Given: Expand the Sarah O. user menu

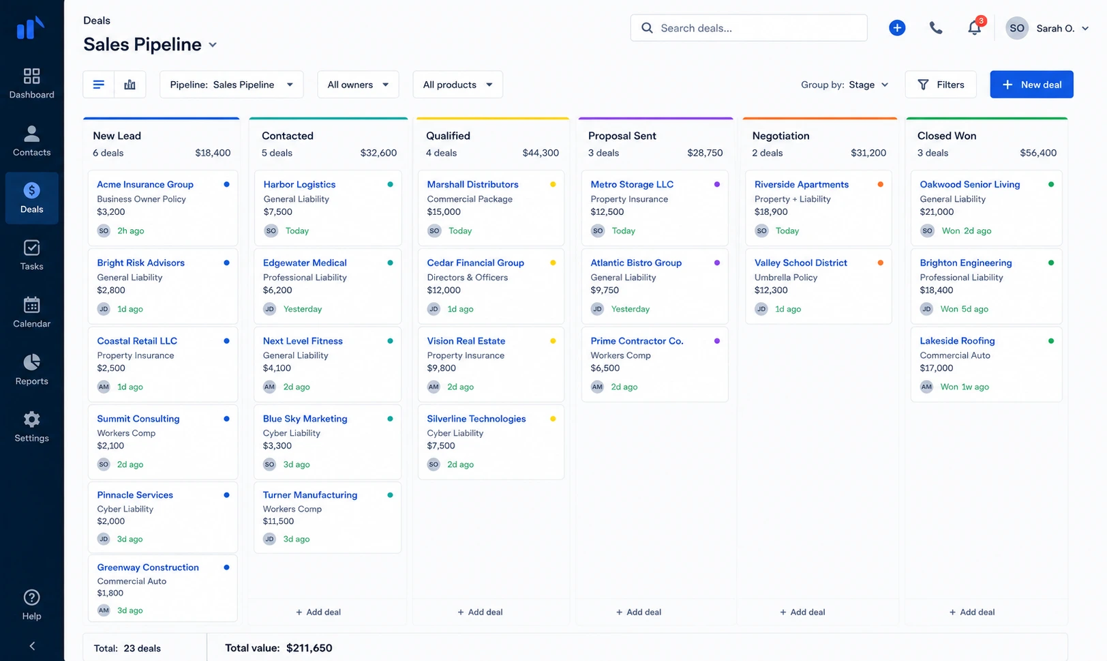Looking at the screenshot, I should coord(1085,28).
